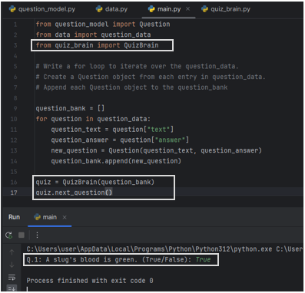Click line number 17 in the gutter
Image resolution: width=305 pixels, height=293 pixels.
click(14, 193)
